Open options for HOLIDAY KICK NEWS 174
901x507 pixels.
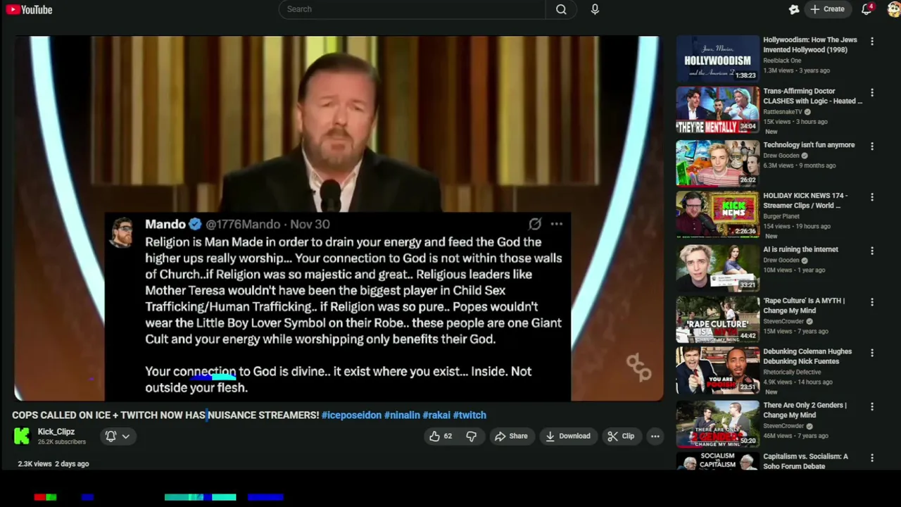872,197
